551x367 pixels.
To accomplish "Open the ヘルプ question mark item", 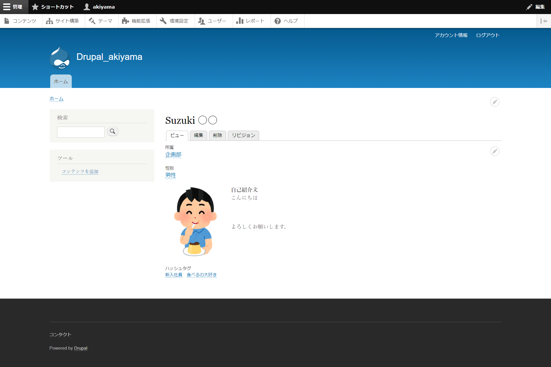I will [x=287, y=21].
